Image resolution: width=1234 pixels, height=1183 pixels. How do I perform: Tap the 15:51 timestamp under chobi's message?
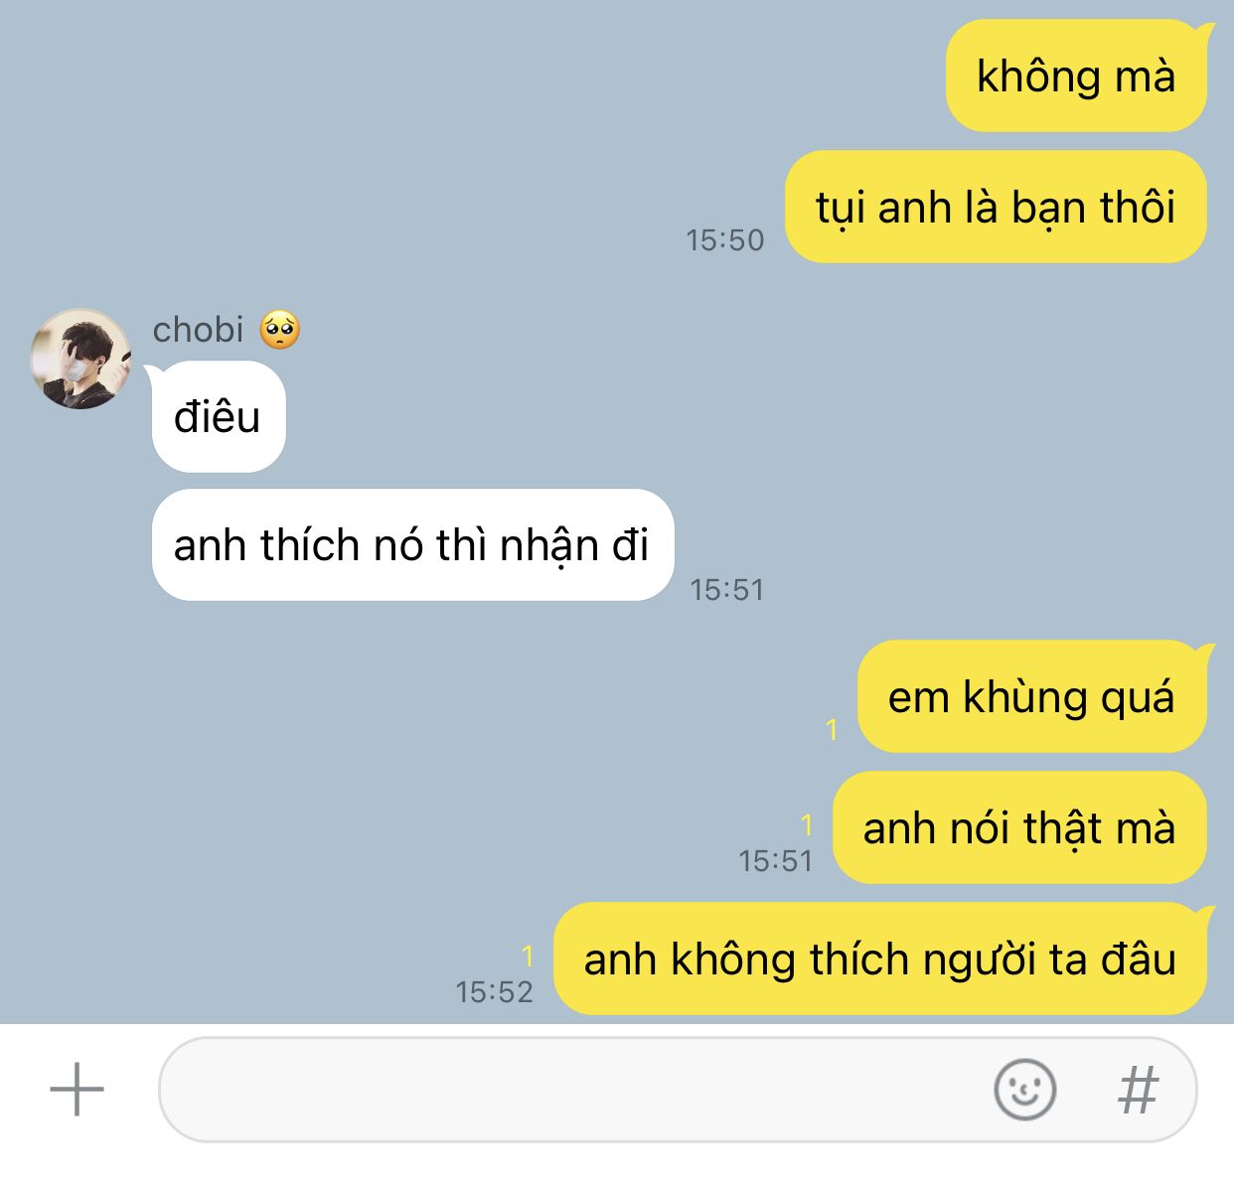click(727, 590)
